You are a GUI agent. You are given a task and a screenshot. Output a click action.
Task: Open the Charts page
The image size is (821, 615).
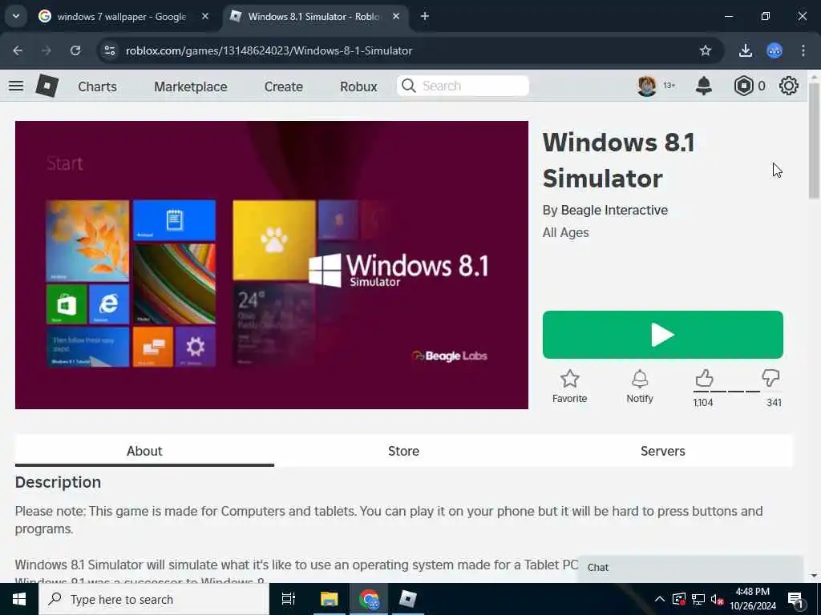pos(97,86)
